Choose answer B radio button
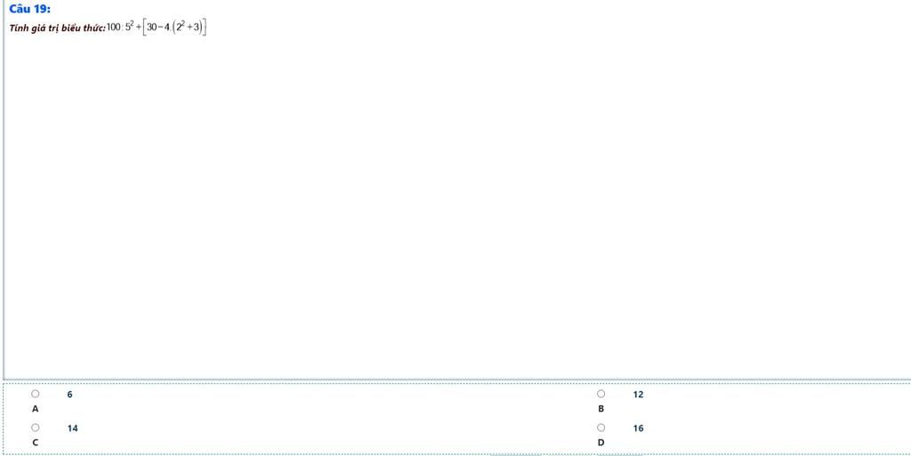 click(x=601, y=394)
